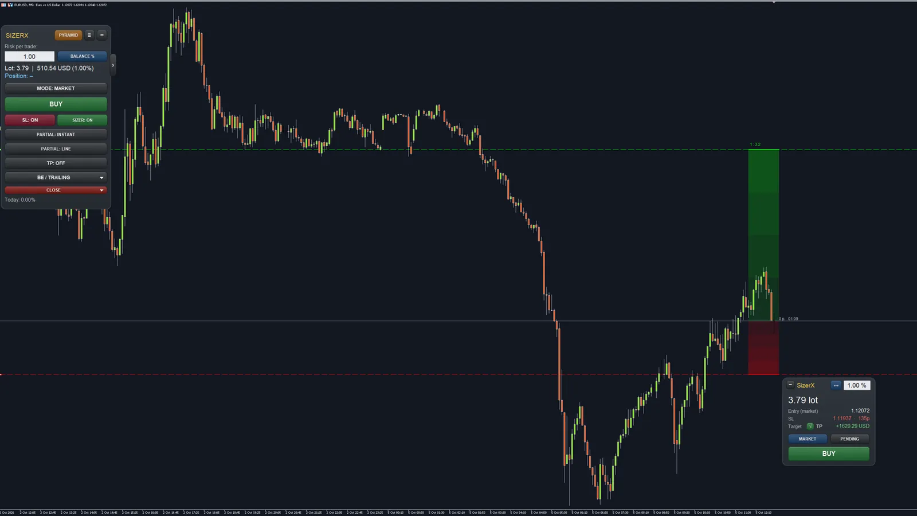917x516 pixels.
Task: Enable the PYRAMID option
Action: point(68,35)
